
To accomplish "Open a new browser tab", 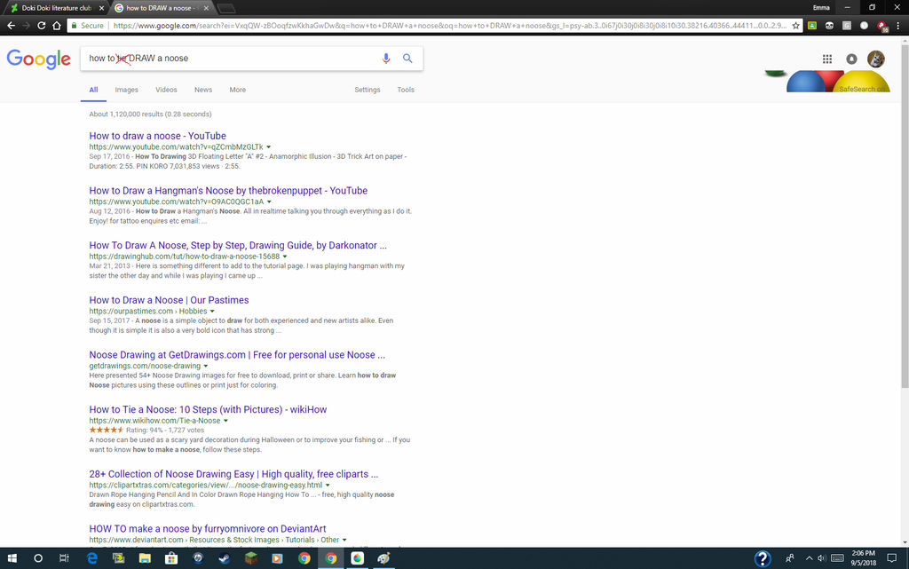I will [x=226, y=8].
